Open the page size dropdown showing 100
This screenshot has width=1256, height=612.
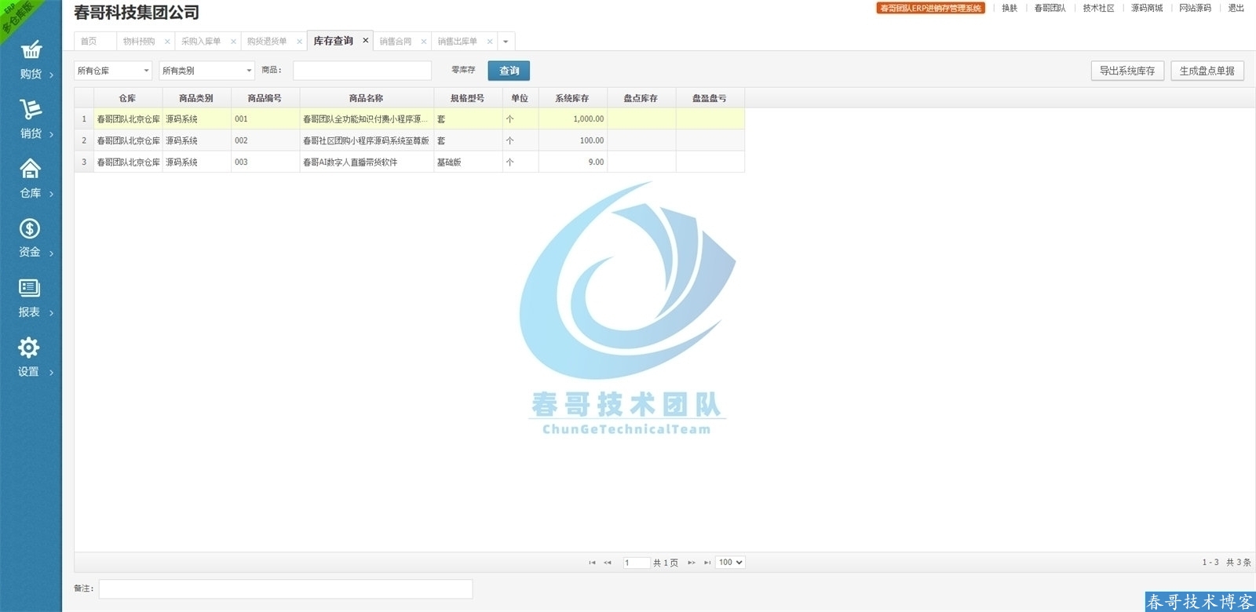pyautogui.click(x=729, y=563)
